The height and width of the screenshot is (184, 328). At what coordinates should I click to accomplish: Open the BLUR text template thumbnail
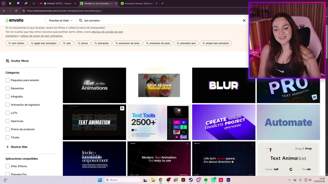tap(224, 85)
